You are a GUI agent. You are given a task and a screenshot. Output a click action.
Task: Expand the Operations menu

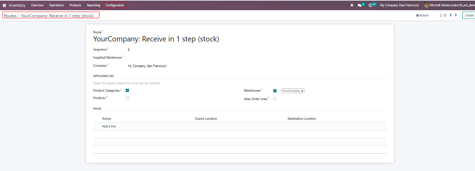pos(56,5)
